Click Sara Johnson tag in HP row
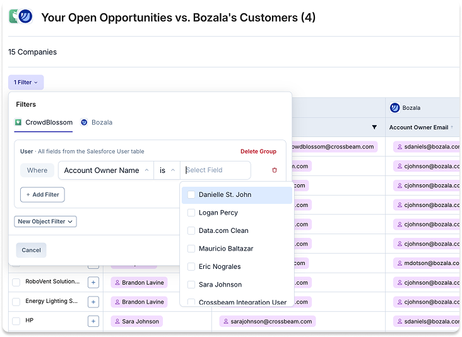The image size is (462, 337). click(137, 321)
